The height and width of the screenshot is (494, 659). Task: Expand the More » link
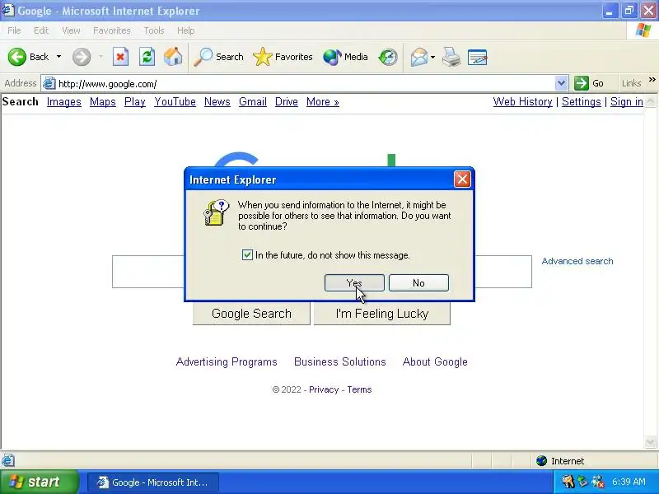pos(322,101)
